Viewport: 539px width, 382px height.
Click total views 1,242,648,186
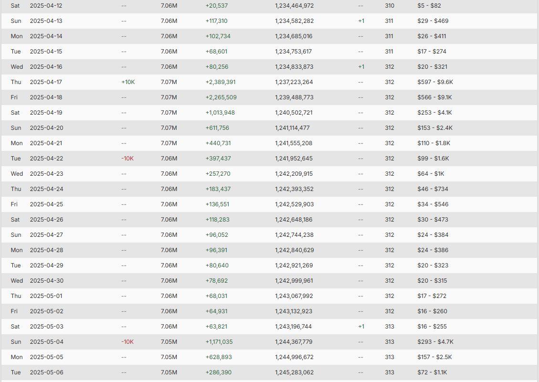[x=294, y=220]
